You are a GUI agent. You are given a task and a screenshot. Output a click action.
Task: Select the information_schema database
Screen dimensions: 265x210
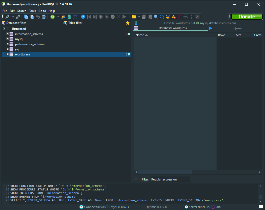pos(29,34)
